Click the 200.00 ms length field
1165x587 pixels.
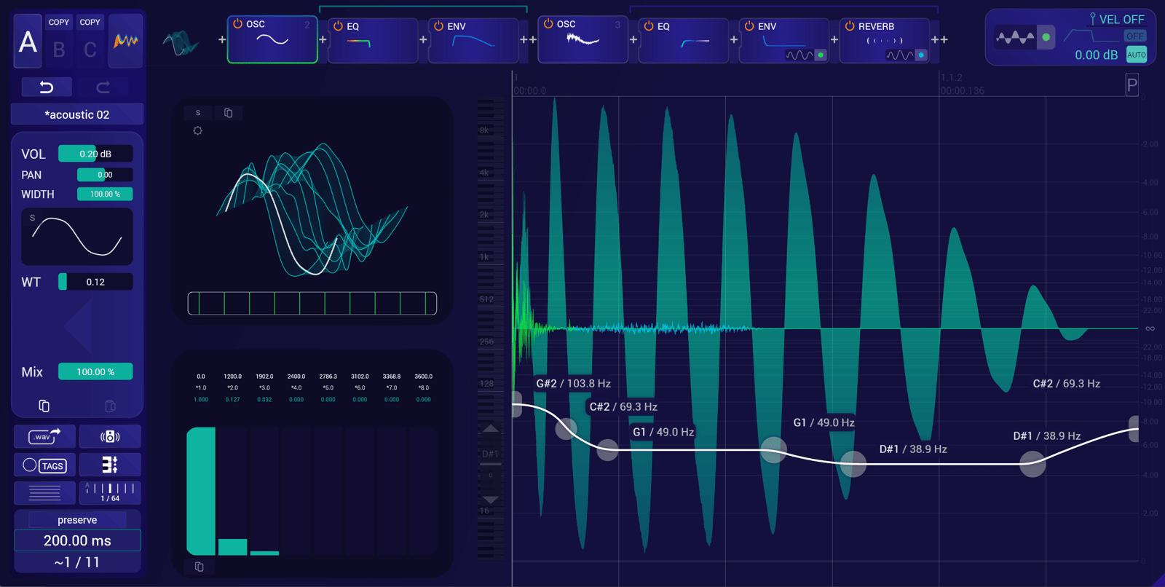coord(77,540)
